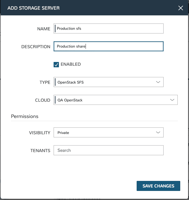The width and height of the screenshot is (189, 200).
Task: Click the chevron arrow in Cloud dropdown
Action: coord(172,100)
